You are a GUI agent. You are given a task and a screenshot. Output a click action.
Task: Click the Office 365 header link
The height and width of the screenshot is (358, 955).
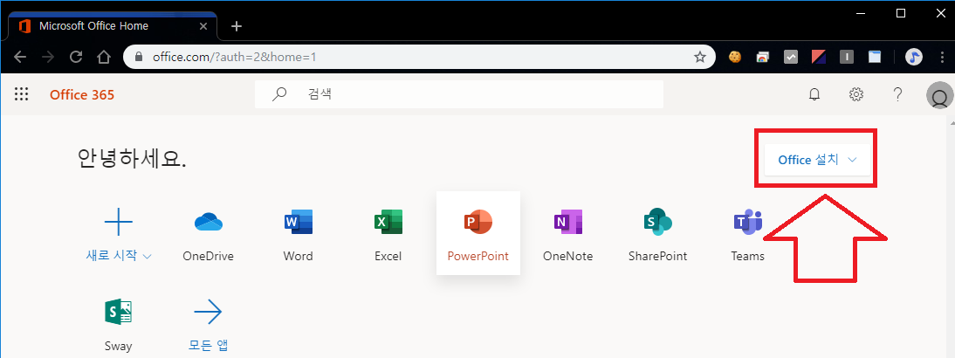click(x=82, y=94)
